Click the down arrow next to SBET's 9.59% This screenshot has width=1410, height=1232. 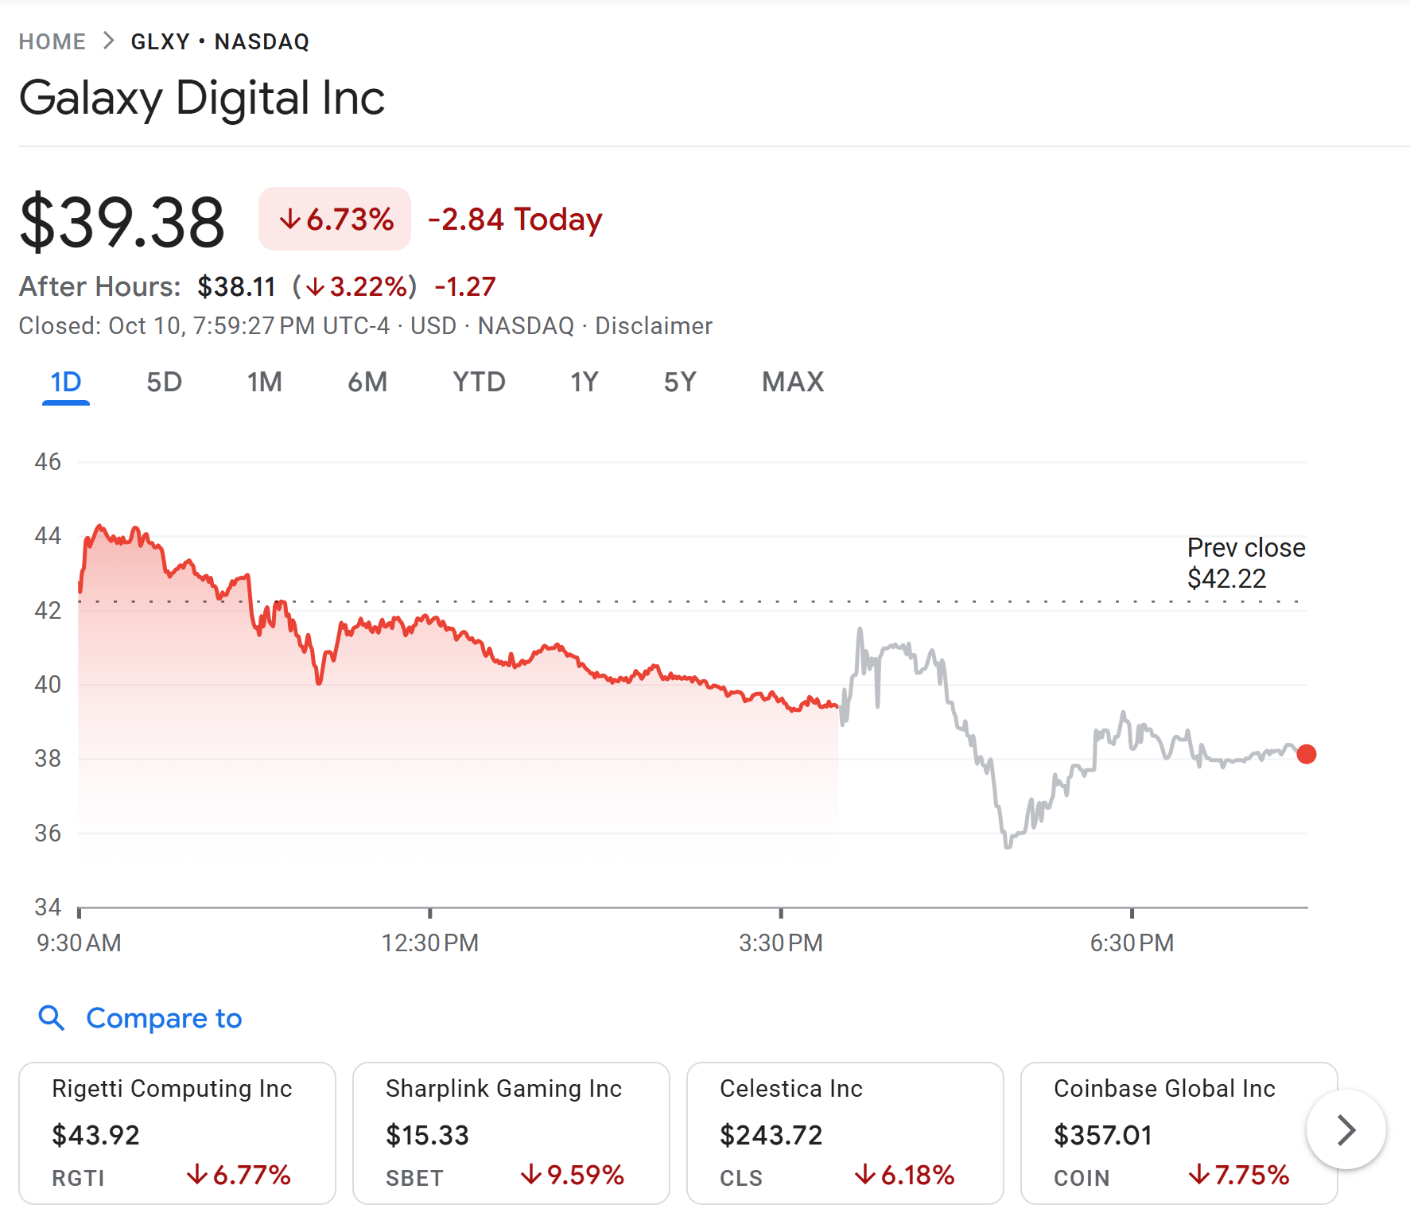(x=530, y=1173)
